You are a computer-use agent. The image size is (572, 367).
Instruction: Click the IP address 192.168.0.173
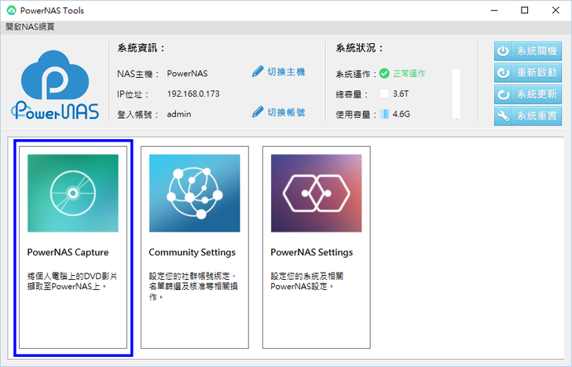click(193, 94)
